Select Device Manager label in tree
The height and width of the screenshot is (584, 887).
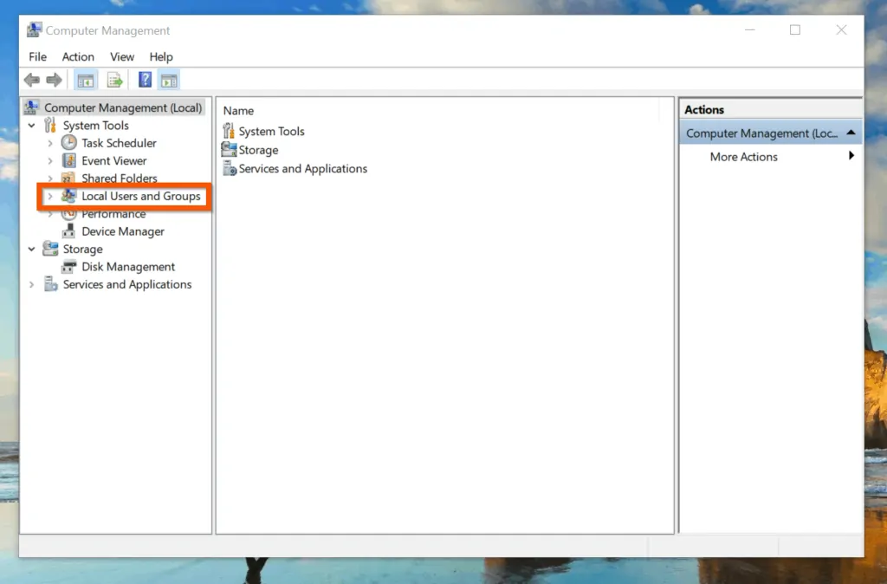click(x=123, y=231)
